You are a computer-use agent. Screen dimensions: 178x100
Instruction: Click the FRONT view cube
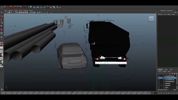coord(151,19)
